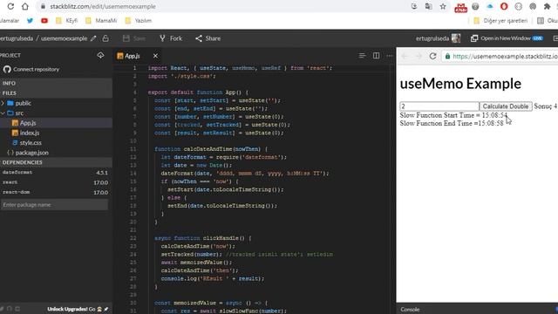This screenshot has width=558, height=314.
Task: Go back in preview pane
Action: (x=405, y=56)
